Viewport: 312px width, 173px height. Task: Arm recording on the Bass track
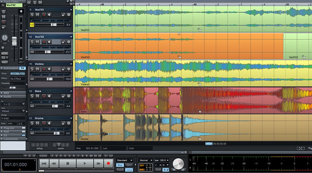[x=44, y=96]
